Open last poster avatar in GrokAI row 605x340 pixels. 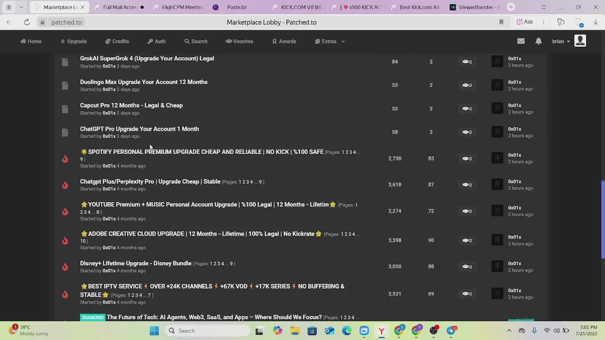(x=497, y=62)
